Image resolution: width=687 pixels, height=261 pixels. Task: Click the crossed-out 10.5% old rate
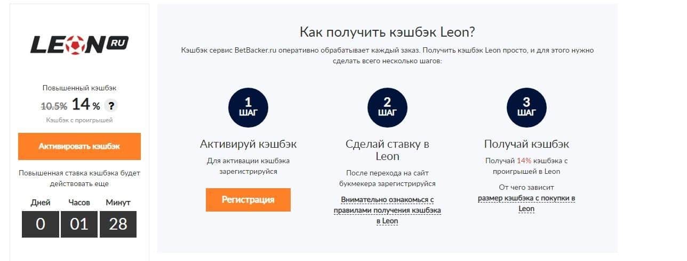pyautogui.click(x=54, y=105)
